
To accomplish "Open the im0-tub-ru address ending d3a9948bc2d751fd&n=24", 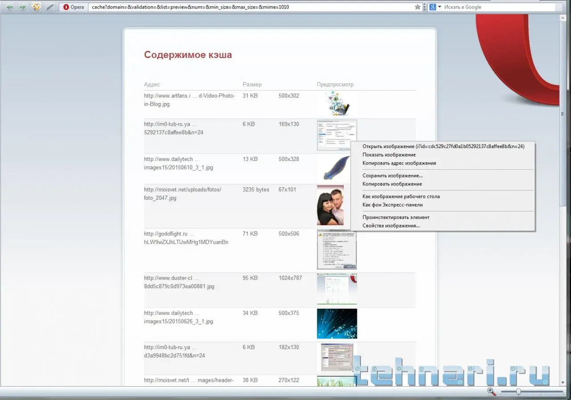I will point(175,351).
